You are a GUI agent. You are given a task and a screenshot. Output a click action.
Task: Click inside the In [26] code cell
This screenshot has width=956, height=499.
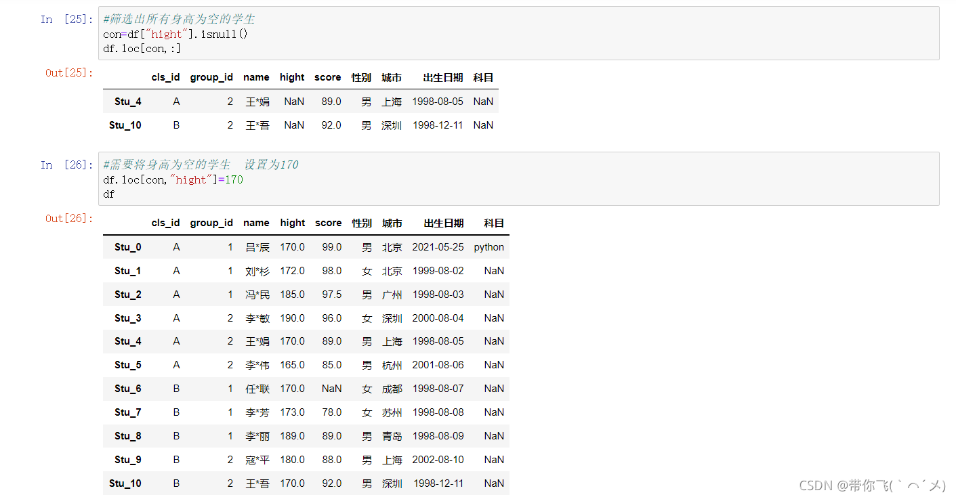coord(518,179)
